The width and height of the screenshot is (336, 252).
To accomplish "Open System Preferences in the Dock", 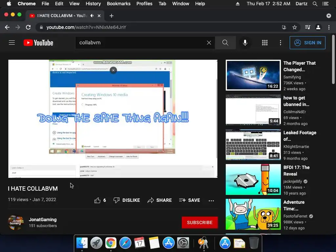I will (183, 243).
